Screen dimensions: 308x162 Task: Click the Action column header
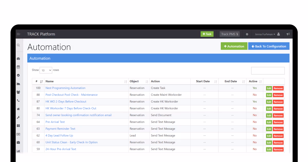(x=170, y=81)
